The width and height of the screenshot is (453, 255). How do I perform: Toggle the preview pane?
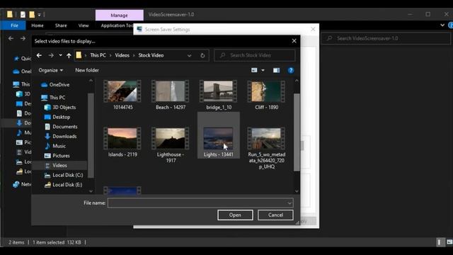(277, 70)
